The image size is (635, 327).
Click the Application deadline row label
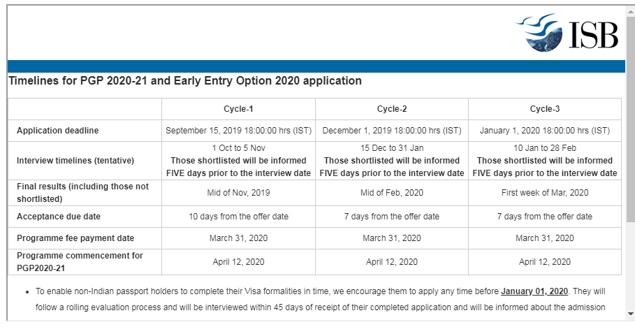coord(58,131)
